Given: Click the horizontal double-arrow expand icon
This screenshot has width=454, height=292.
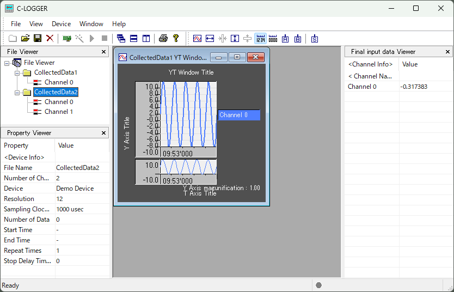Looking at the screenshot, I should coord(210,38).
